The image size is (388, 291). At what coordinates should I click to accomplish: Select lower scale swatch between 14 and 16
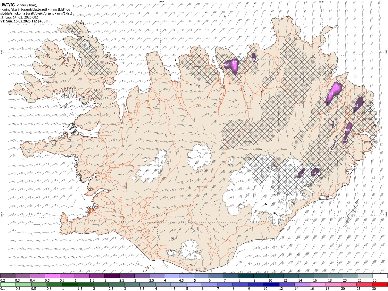pos(302,284)
